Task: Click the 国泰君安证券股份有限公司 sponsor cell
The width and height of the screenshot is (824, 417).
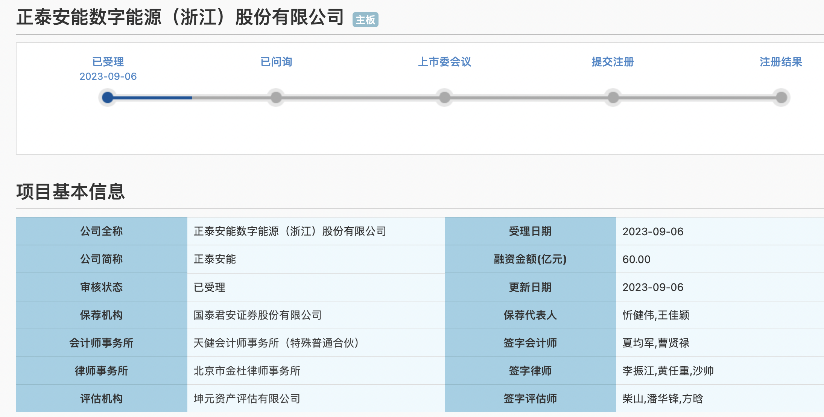Action: click(257, 315)
